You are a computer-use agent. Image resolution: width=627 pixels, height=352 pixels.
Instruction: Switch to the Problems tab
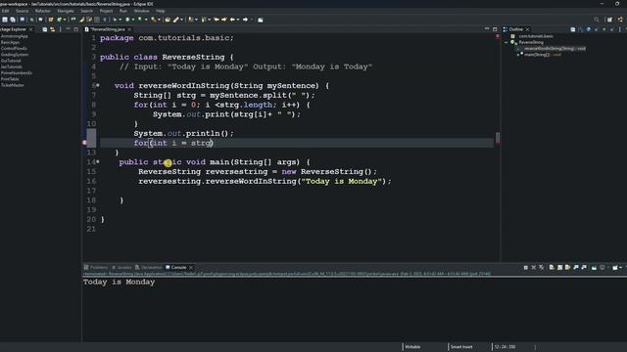point(96,267)
